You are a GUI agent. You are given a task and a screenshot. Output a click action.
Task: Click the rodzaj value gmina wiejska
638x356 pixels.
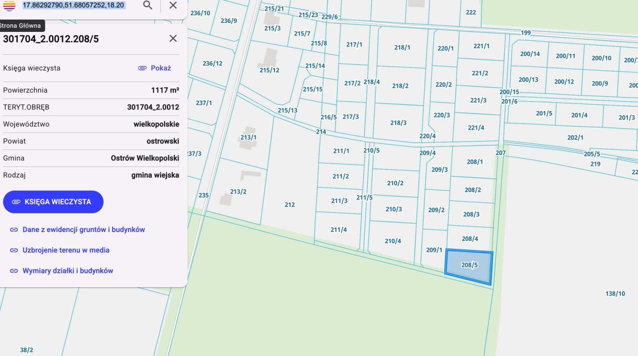point(156,175)
